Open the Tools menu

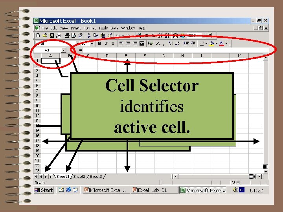103,28
